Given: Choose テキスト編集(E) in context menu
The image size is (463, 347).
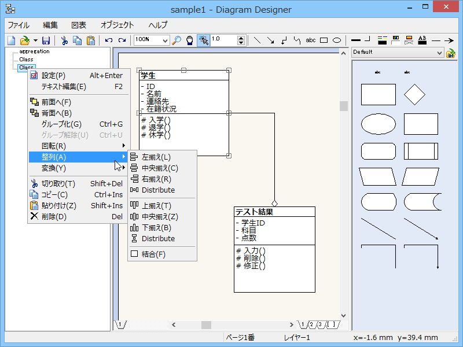Looking at the screenshot, I should coord(79,86).
